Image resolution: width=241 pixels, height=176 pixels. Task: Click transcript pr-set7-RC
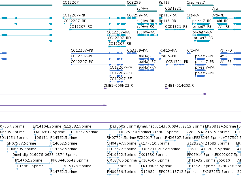201,24
